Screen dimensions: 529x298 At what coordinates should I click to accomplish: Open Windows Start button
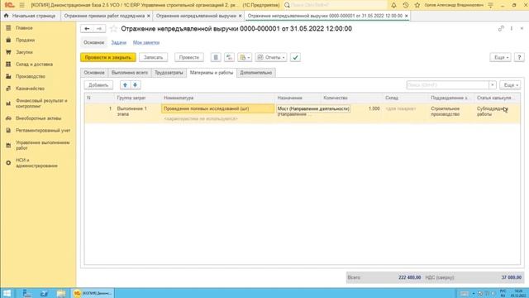(7, 293)
